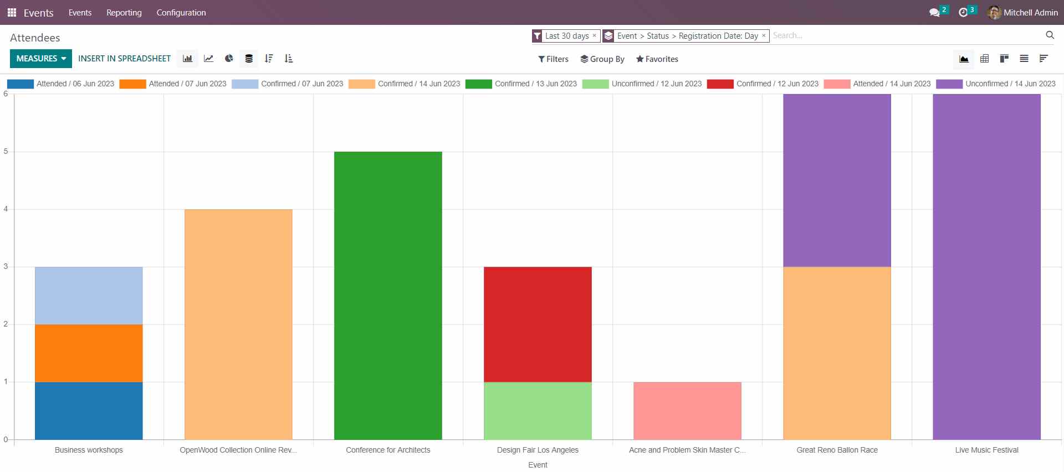This screenshot has width=1064, height=472.
Task: Toggle legend Attended / 07 Jun 2023
Action: click(x=173, y=84)
